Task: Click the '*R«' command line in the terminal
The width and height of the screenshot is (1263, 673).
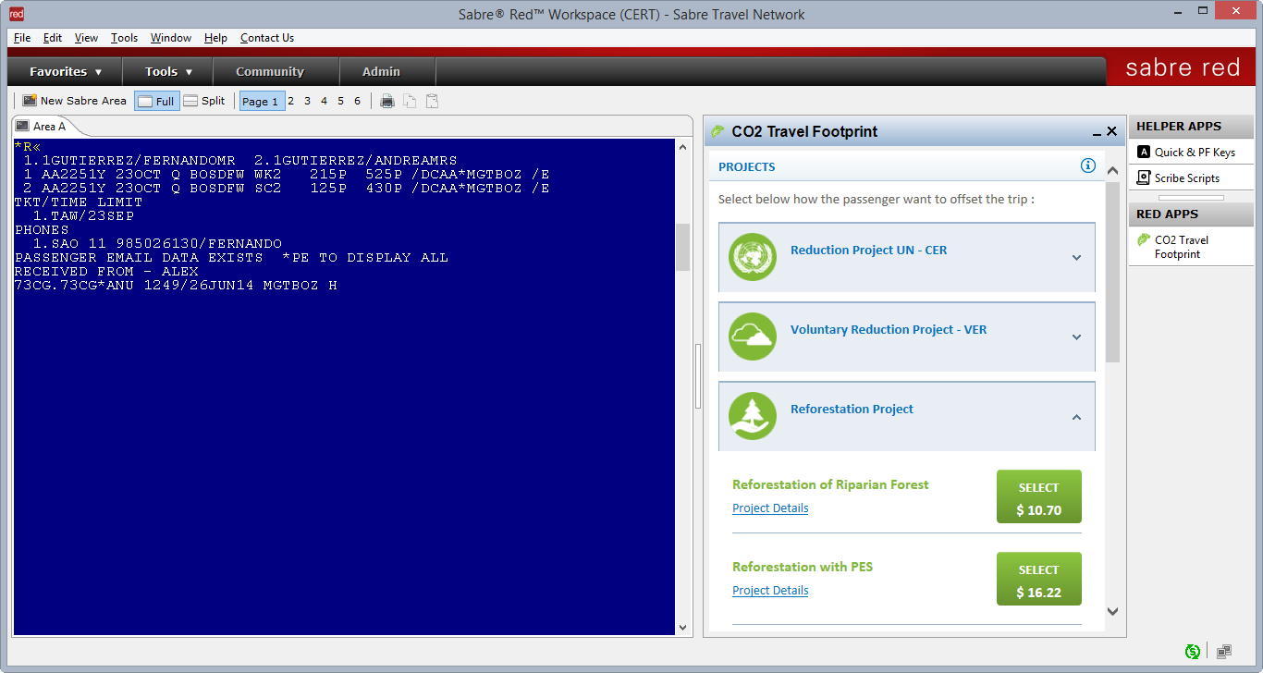Action: pos(28,147)
